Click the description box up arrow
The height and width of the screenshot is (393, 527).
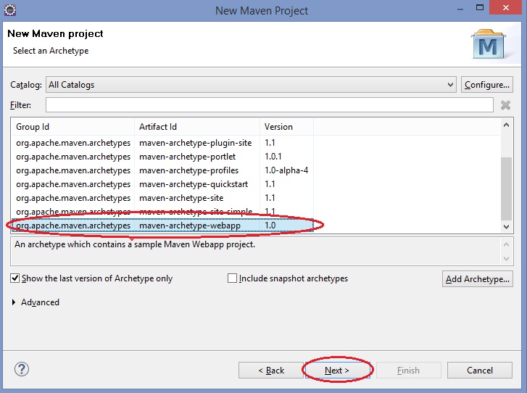506,244
